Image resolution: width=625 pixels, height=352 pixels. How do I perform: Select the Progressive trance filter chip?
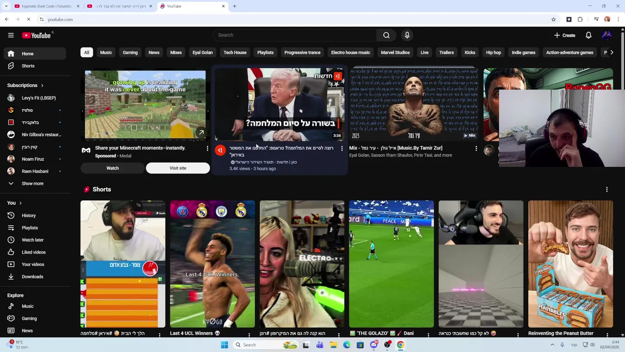point(302,53)
